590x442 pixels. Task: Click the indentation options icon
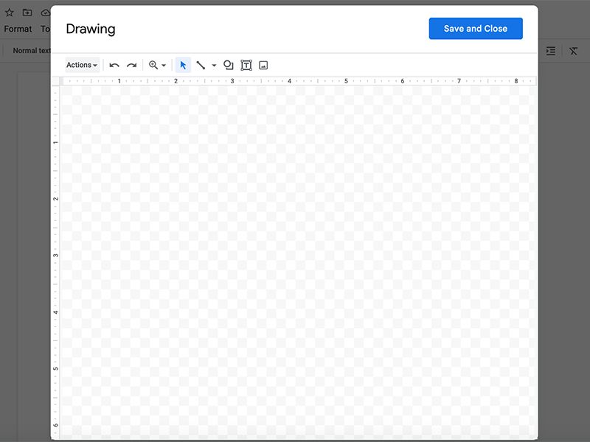tap(550, 51)
